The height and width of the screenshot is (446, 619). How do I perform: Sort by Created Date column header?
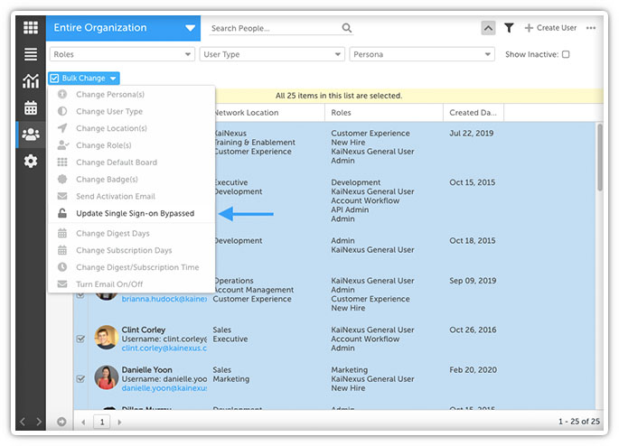click(x=473, y=113)
